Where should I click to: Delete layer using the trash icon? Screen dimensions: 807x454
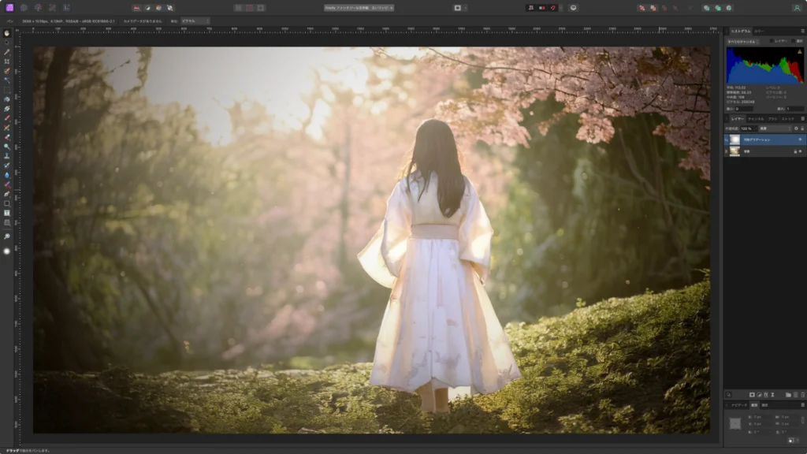802,394
